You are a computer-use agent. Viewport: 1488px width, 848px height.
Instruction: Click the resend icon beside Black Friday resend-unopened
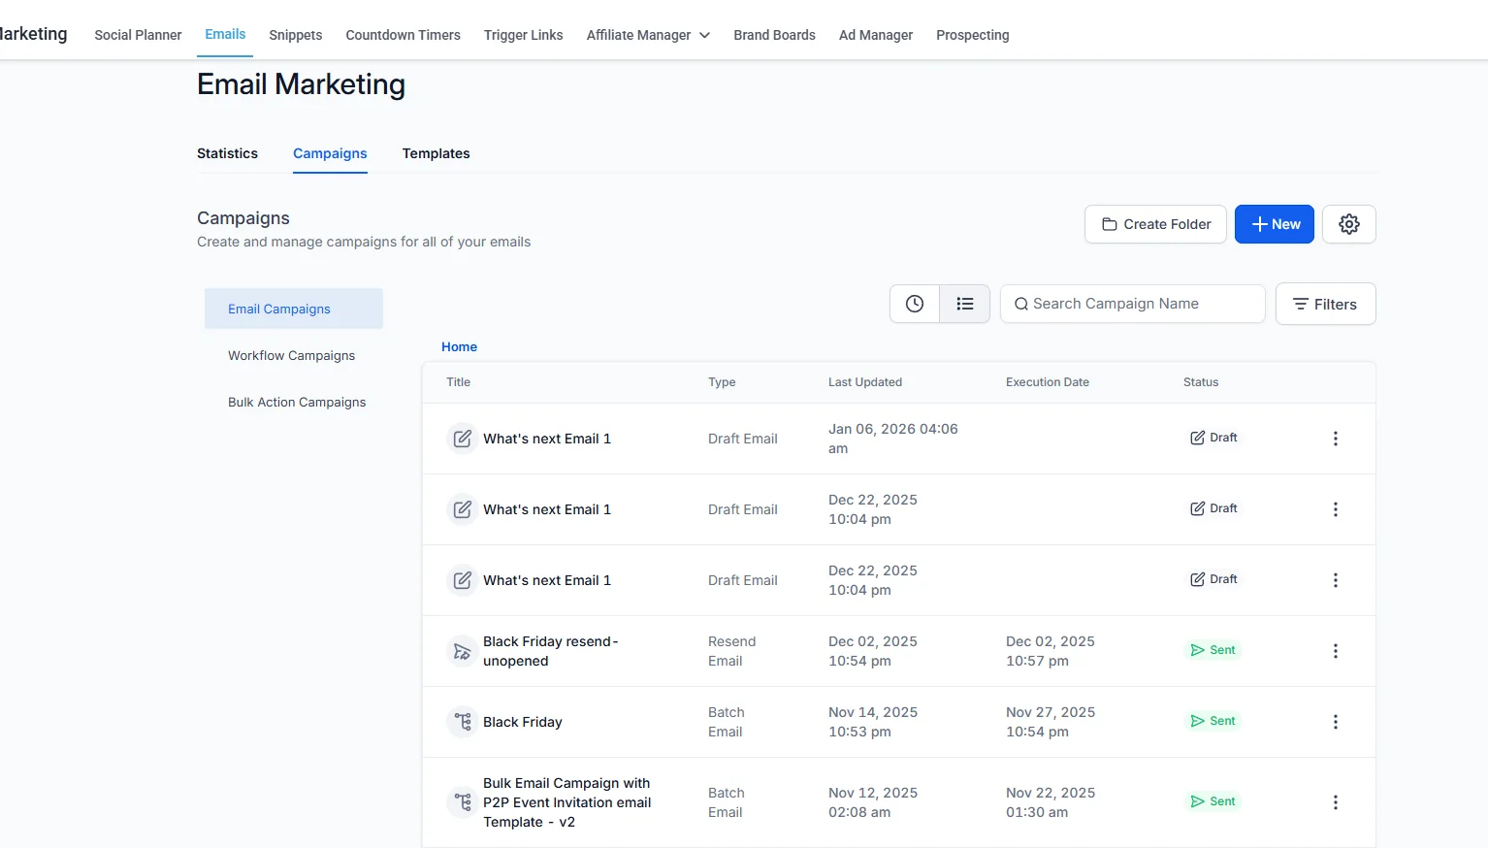click(463, 651)
